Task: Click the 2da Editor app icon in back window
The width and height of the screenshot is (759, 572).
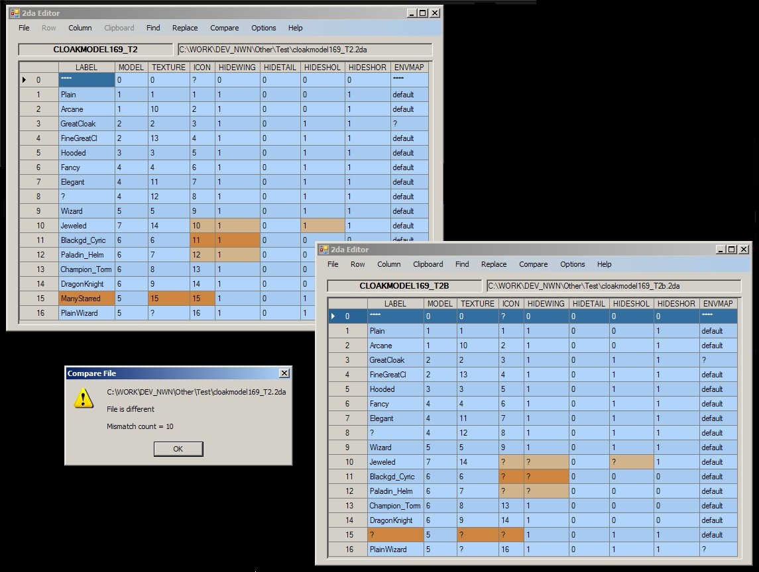Action: (15, 13)
